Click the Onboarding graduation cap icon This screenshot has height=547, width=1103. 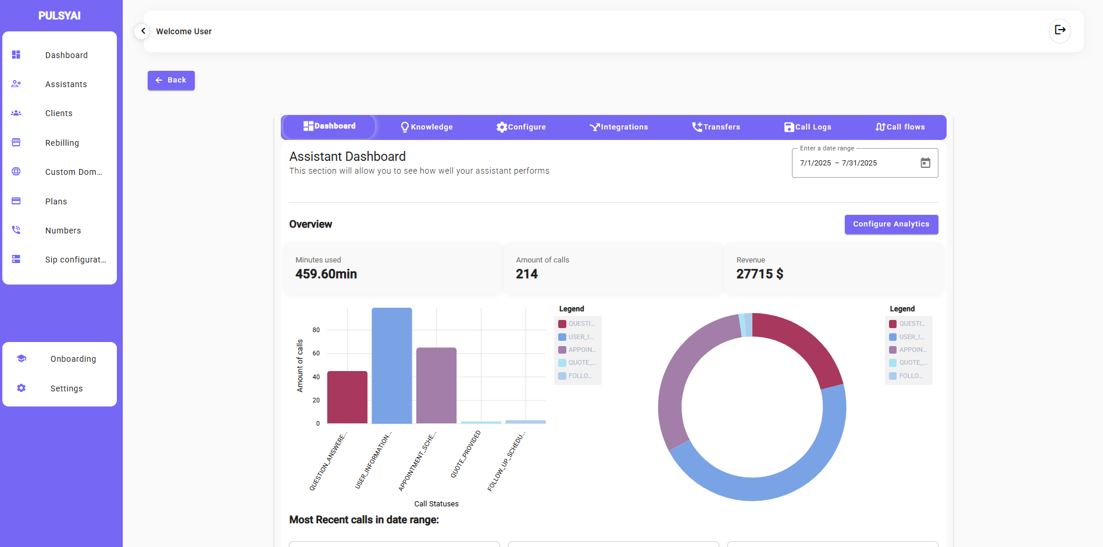(22, 358)
